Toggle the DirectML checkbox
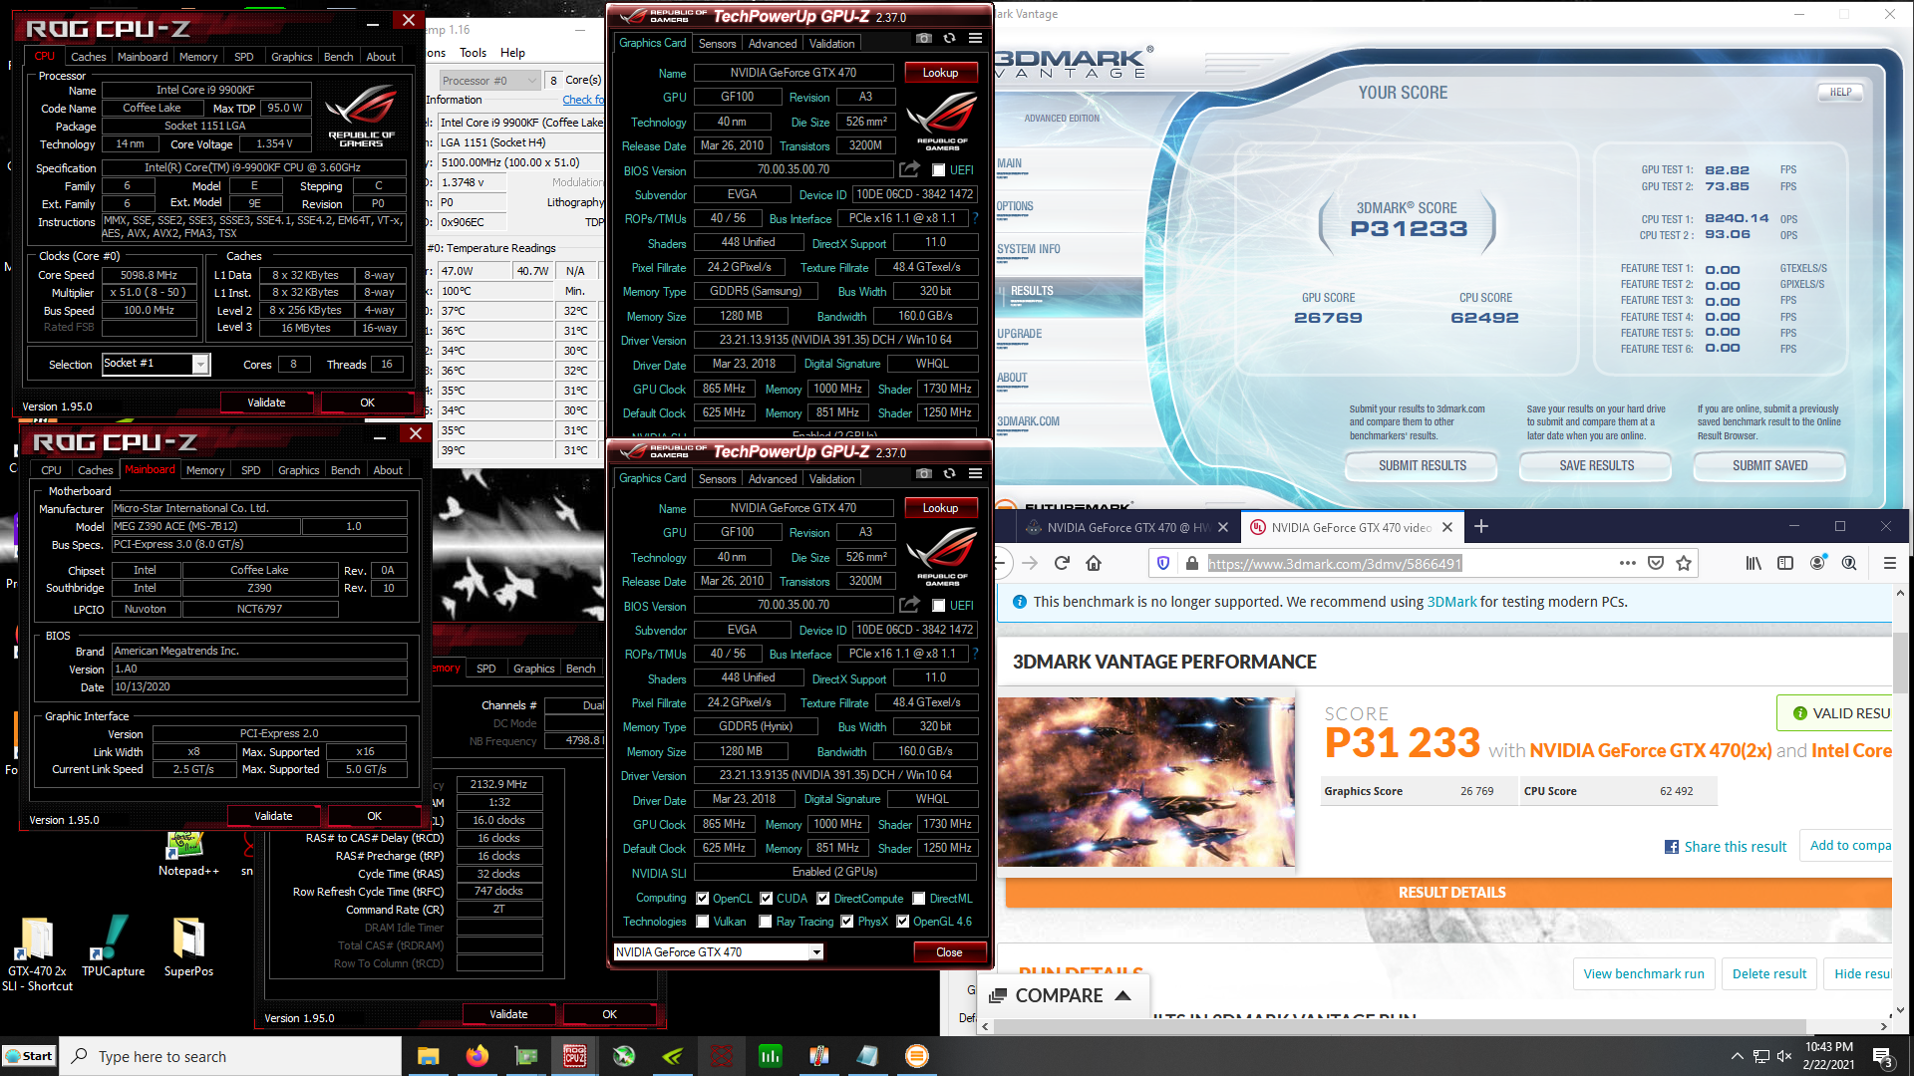 click(x=919, y=899)
